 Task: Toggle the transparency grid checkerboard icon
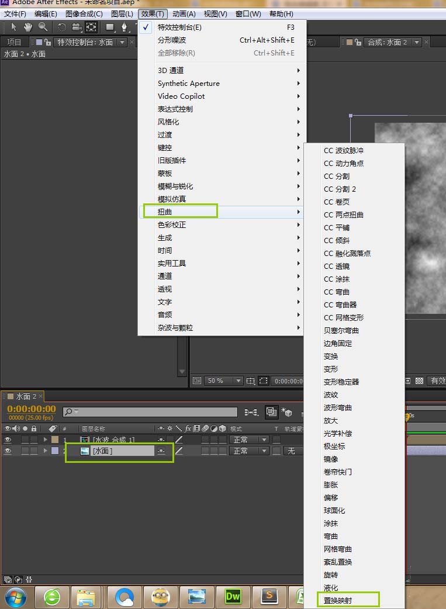pyautogui.click(x=419, y=380)
